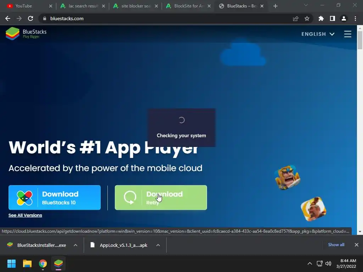View site info via the lock icon
Screen dimensions: 363x272
click(45, 18)
